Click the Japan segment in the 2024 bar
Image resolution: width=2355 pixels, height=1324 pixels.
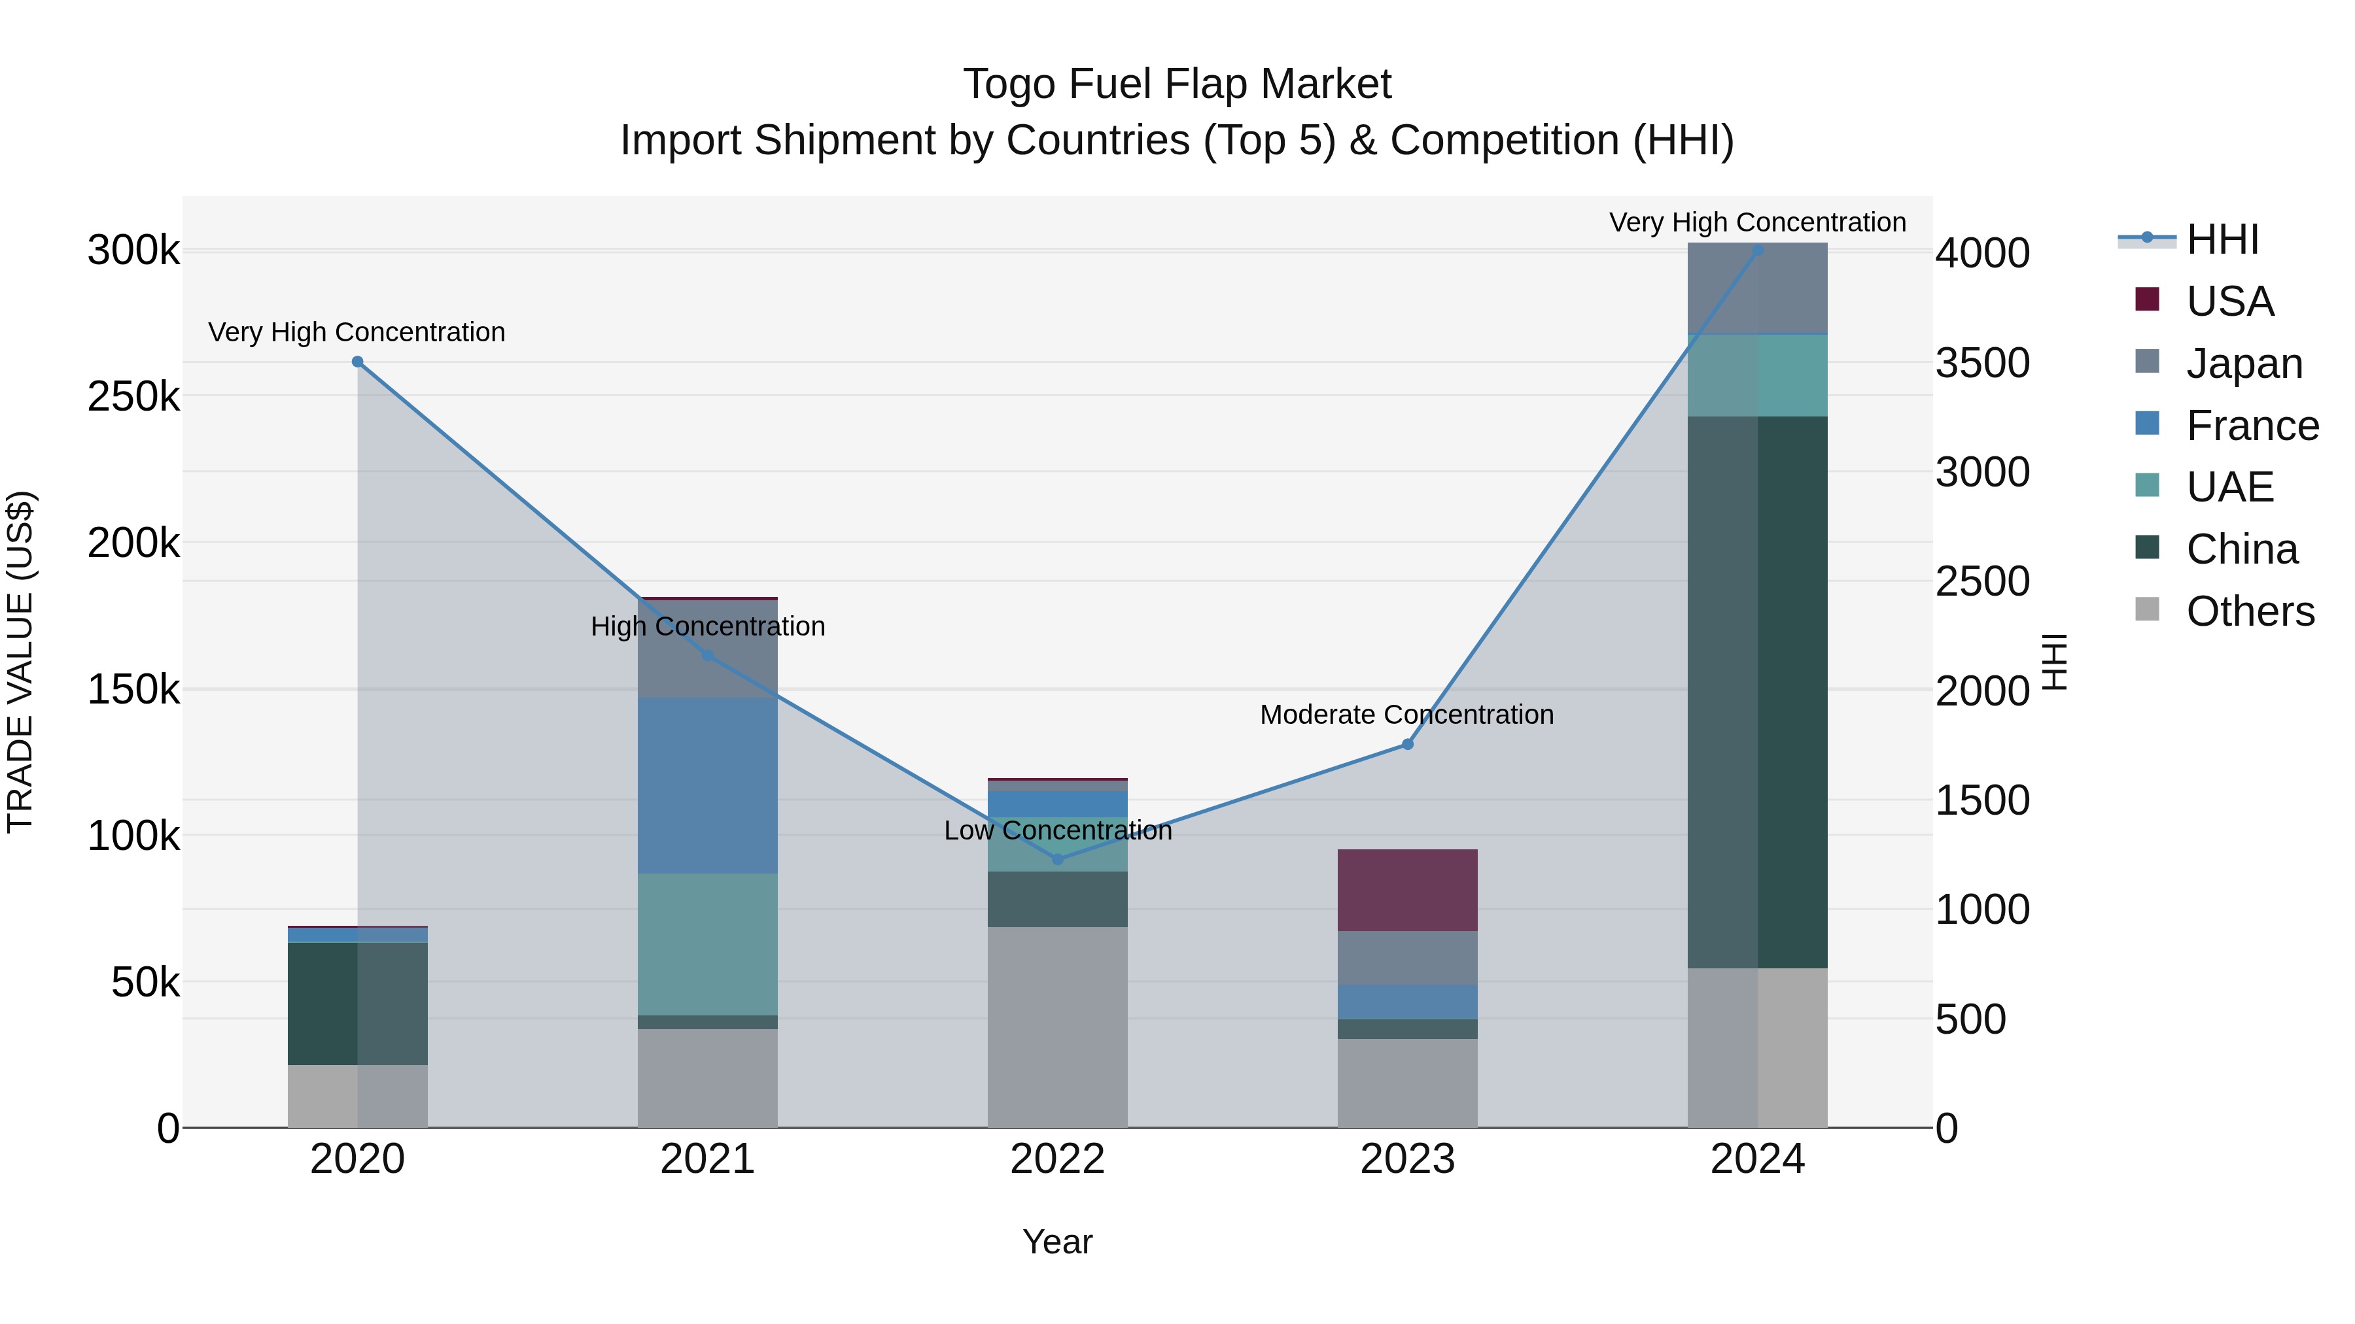[1757, 289]
